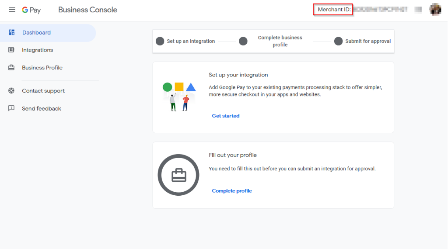Click the Set up your integration heading
This screenshot has width=448, height=249.
[x=238, y=75]
